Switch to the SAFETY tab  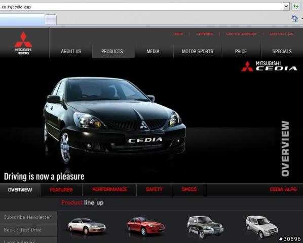point(154,189)
